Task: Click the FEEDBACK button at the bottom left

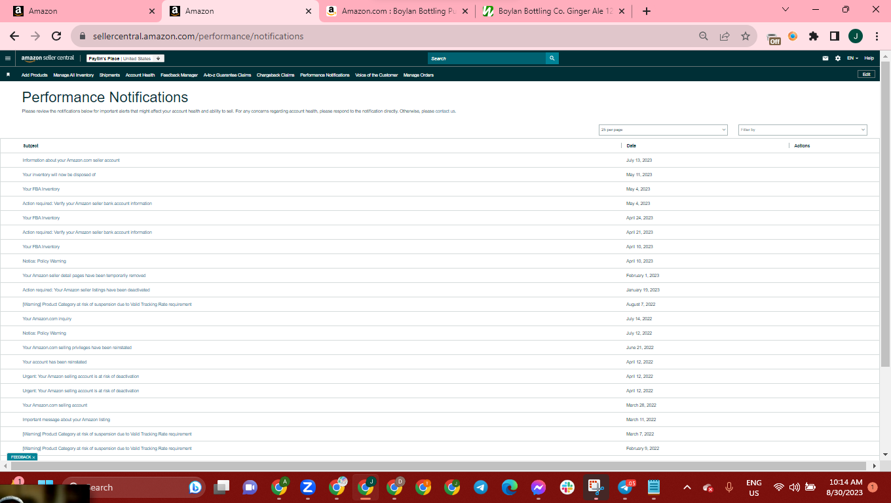Action: point(21,457)
